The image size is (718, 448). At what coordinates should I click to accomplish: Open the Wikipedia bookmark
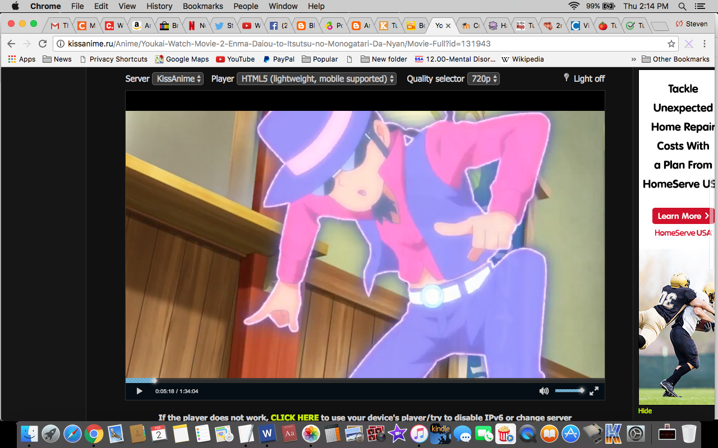(x=523, y=59)
